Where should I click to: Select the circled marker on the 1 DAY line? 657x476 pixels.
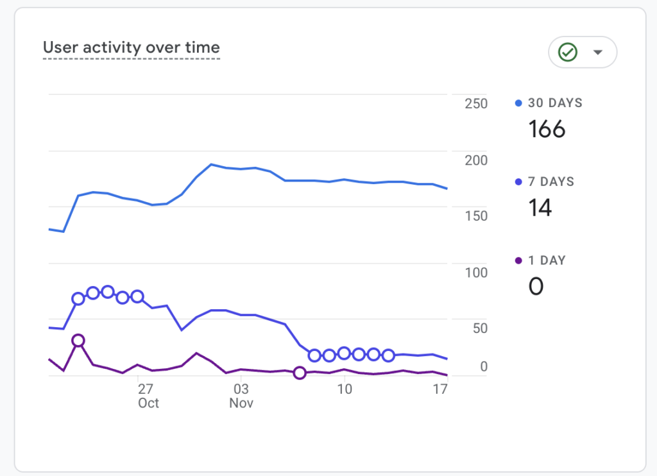click(300, 373)
